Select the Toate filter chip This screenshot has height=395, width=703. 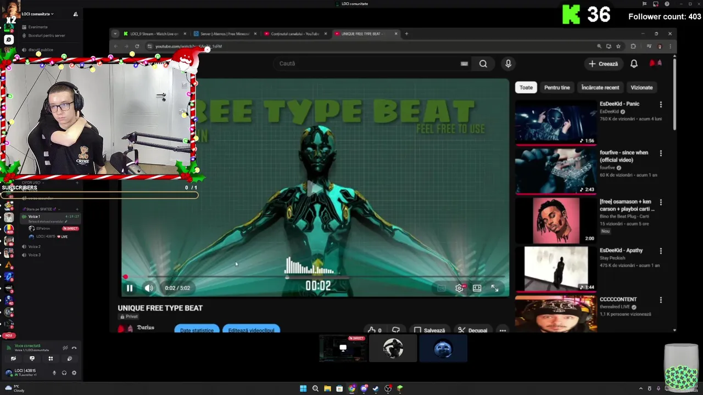click(526, 87)
